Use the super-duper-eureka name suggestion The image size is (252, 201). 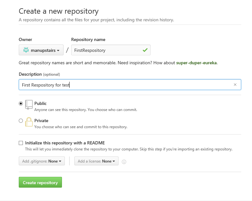pos(196,63)
